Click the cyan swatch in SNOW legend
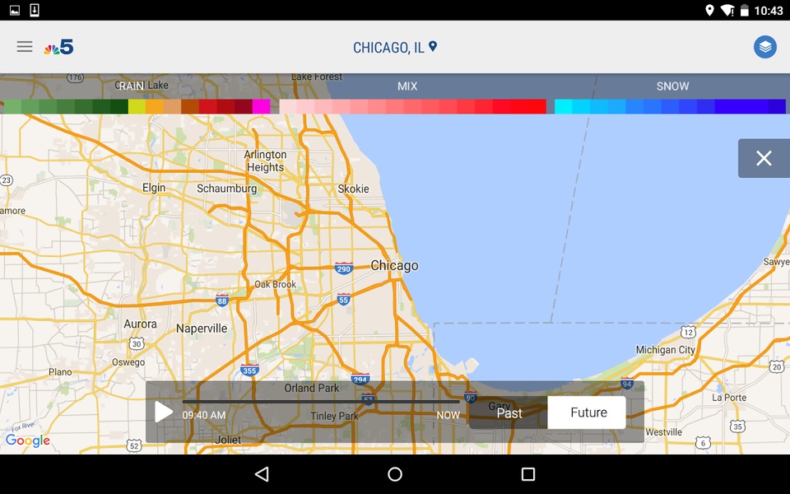790x494 pixels. [563, 106]
